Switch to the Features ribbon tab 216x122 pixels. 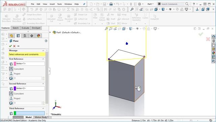5,28
